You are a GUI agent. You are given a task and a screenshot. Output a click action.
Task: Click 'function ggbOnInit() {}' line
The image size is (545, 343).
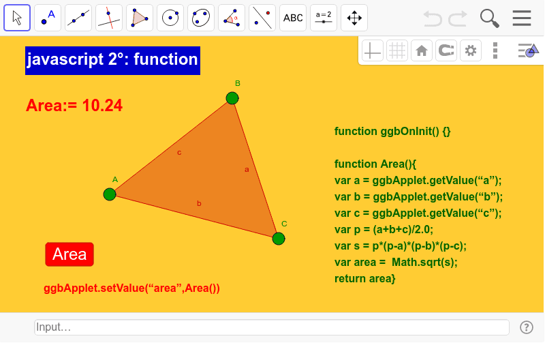coord(392,131)
